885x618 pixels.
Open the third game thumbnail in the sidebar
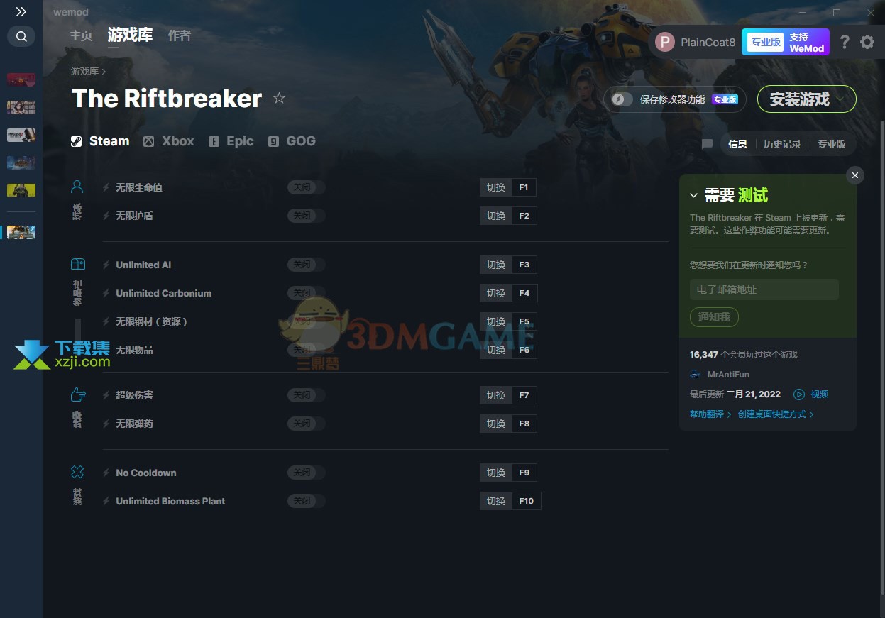point(21,135)
